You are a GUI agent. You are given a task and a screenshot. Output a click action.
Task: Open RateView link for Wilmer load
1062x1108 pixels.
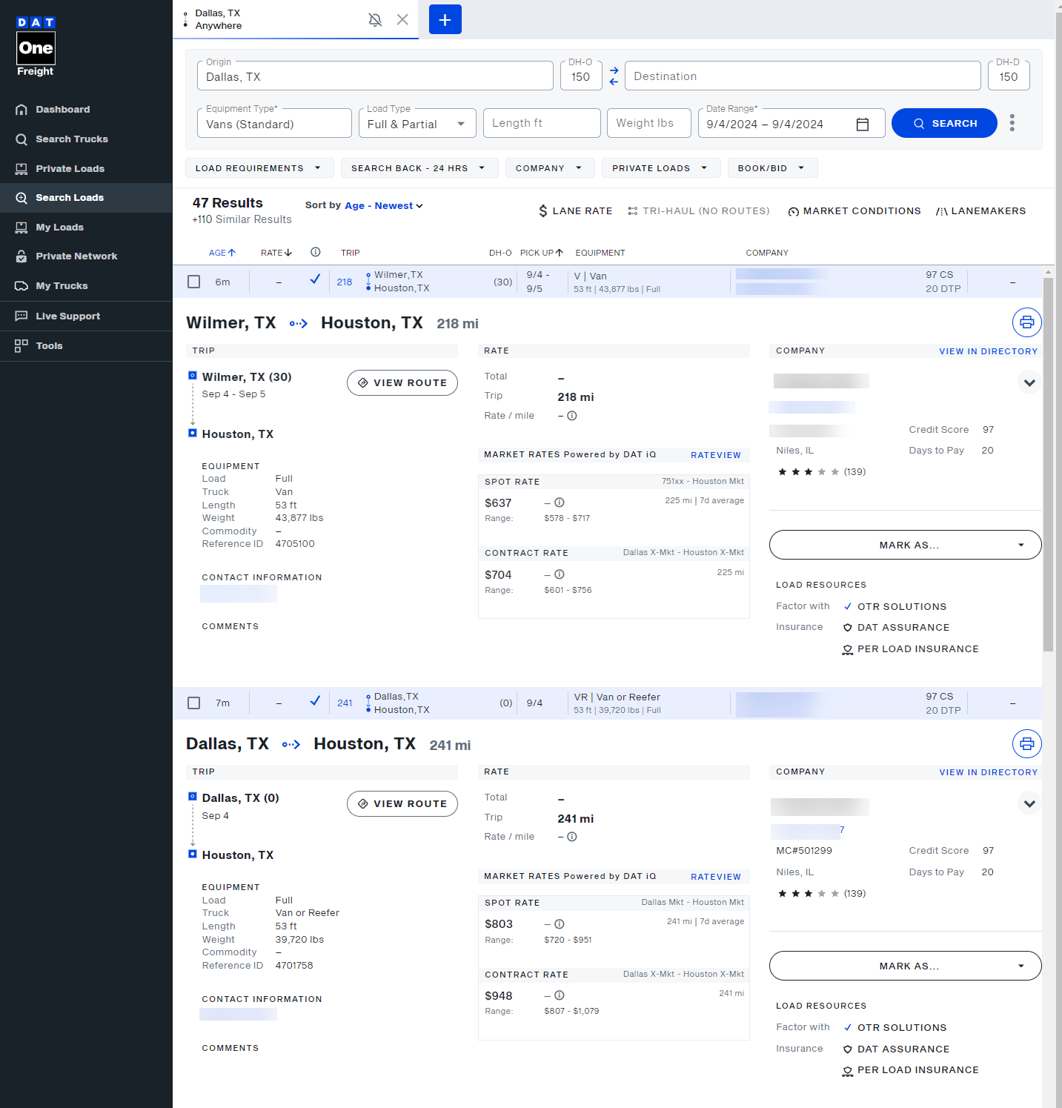pyautogui.click(x=716, y=455)
